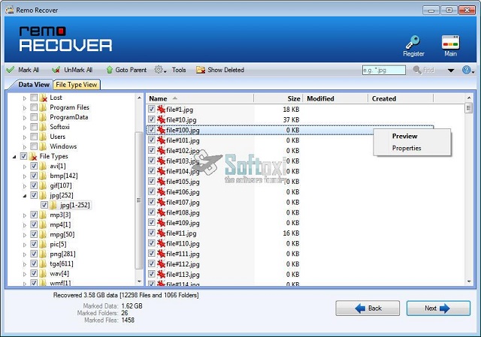
Task: Sort by Name column header
Action: [200, 98]
